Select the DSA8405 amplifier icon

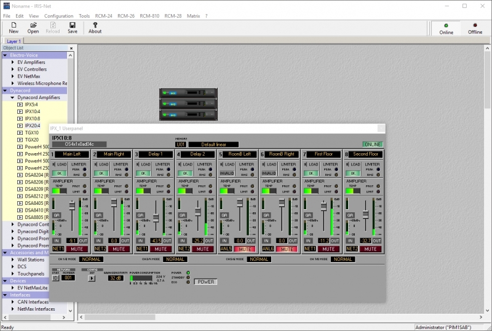tap(20, 203)
